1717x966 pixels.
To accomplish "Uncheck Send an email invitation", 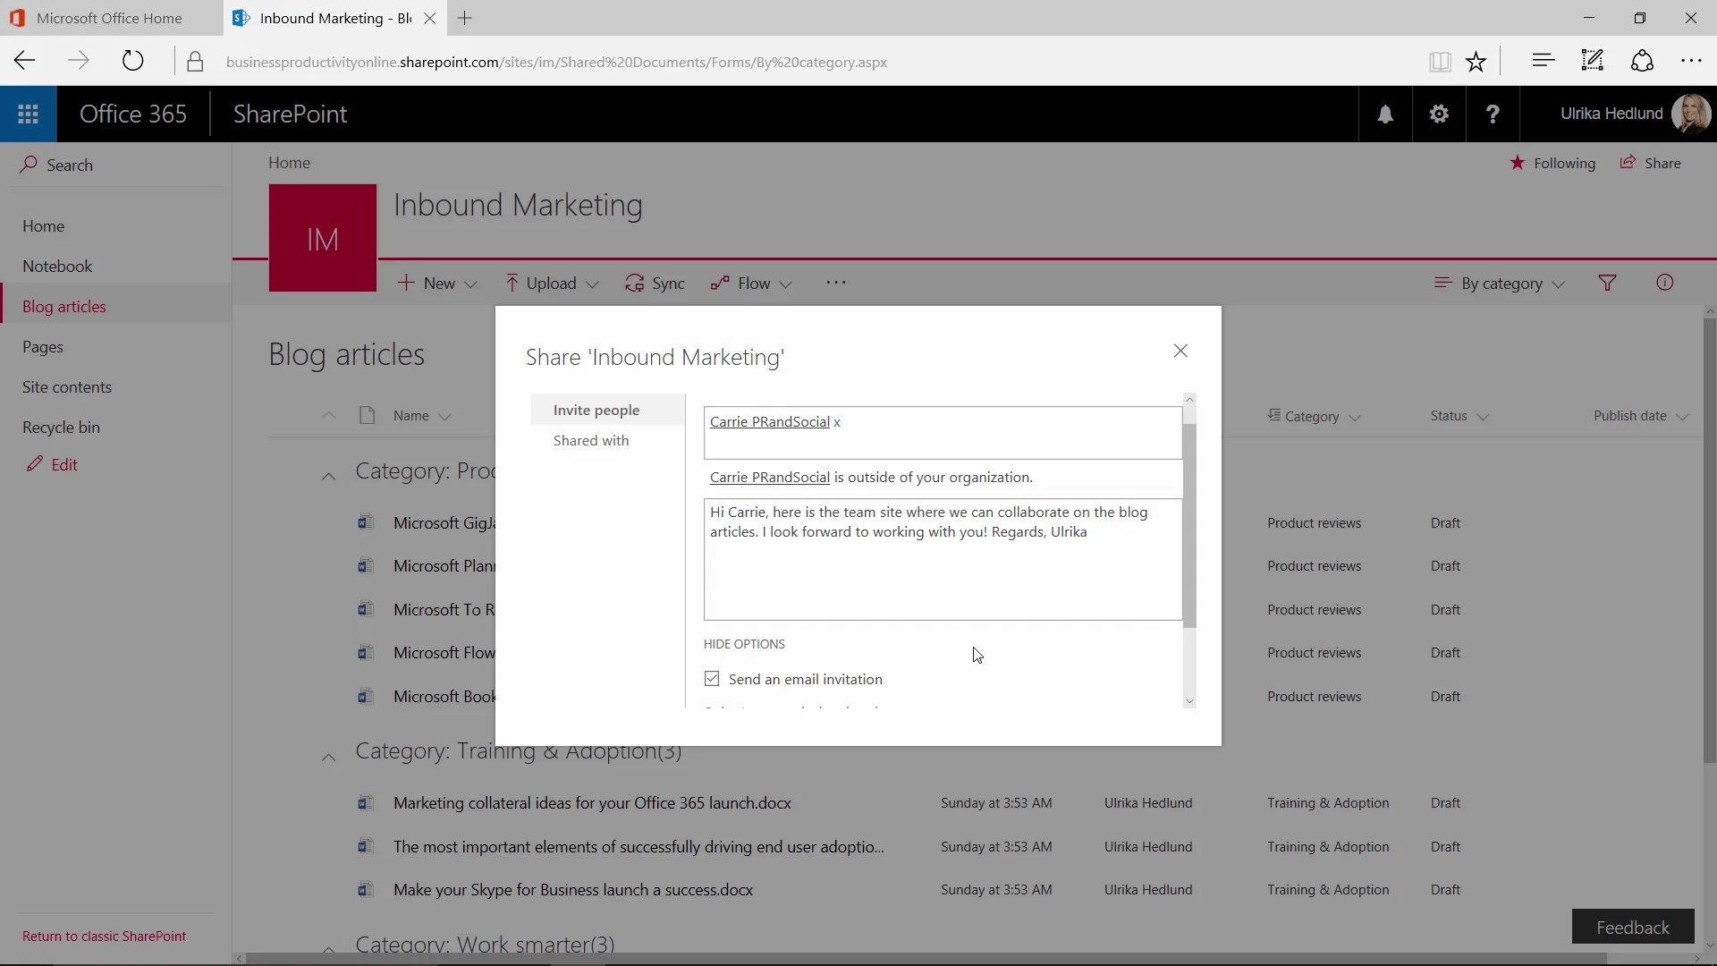I will click(x=712, y=679).
